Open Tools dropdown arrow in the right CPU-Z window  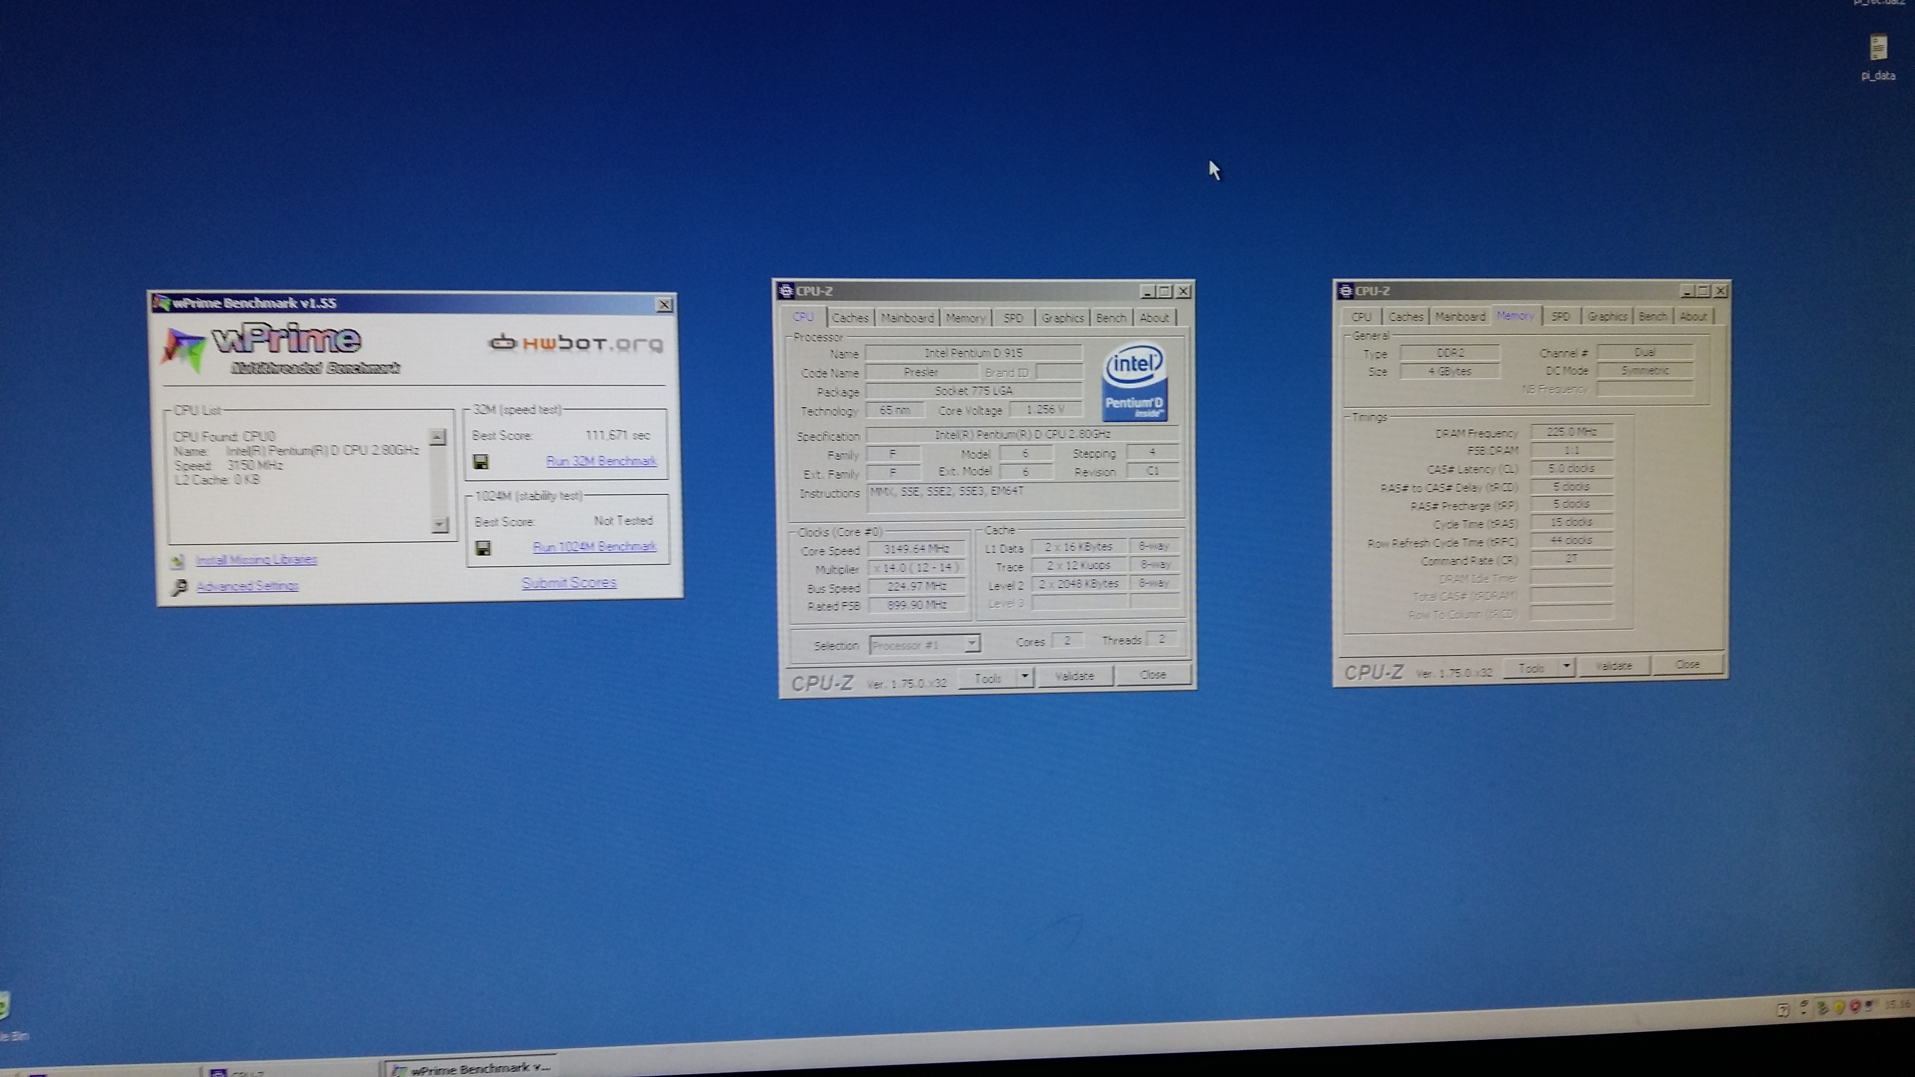(x=1566, y=667)
